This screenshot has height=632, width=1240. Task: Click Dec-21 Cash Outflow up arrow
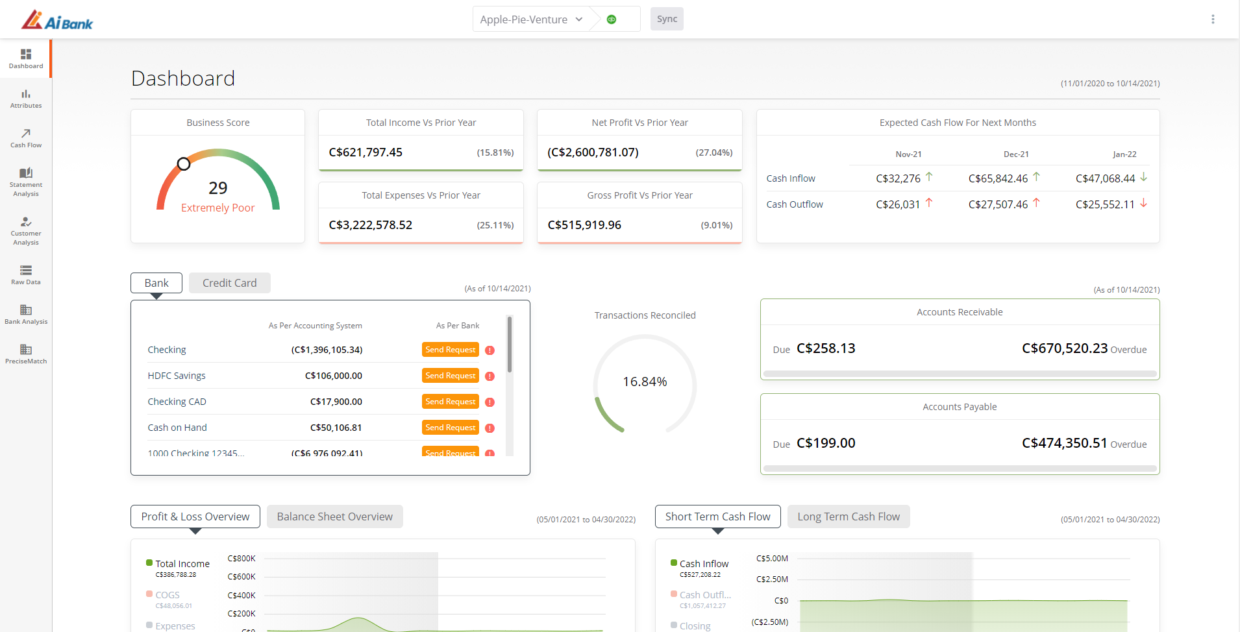1036,202
